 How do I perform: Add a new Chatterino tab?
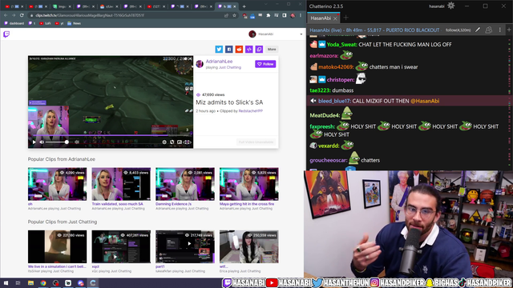pyautogui.click(x=345, y=18)
